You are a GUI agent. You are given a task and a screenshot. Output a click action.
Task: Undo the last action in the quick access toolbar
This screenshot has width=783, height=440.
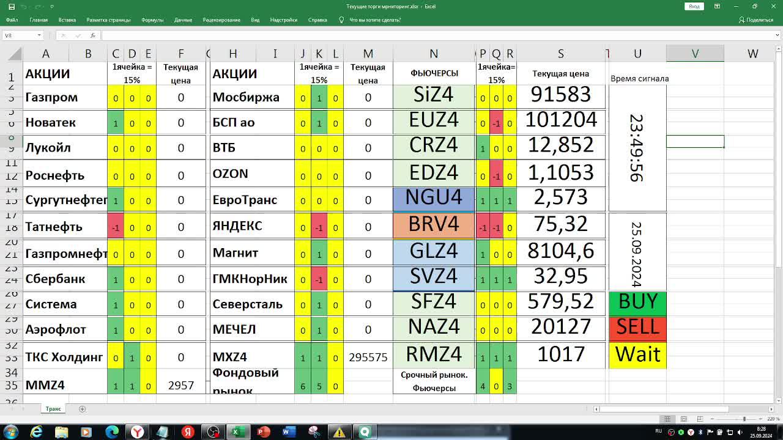tap(24, 6)
